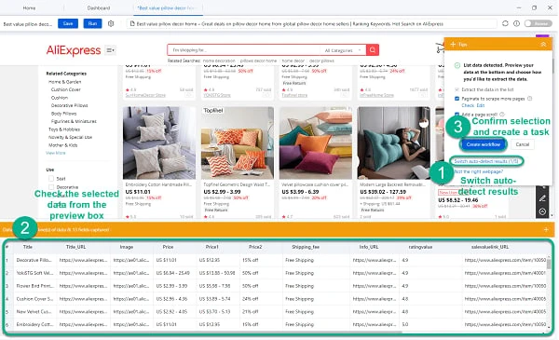
Task: Click the task name field Best value pillow deco
Action: click(28, 24)
